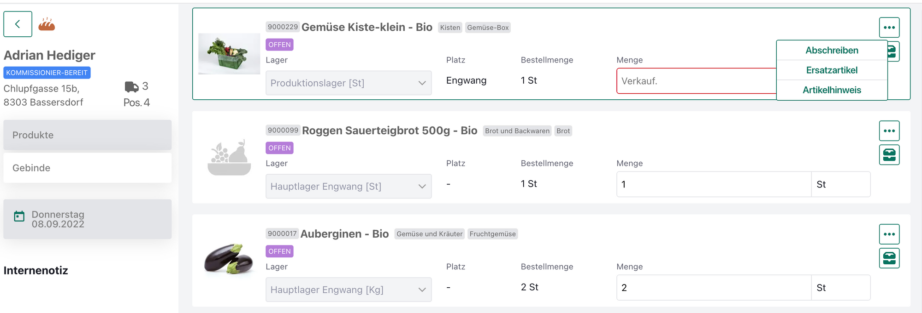Click the delivery truck icon
This screenshot has height=313, width=922.
(x=131, y=86)
